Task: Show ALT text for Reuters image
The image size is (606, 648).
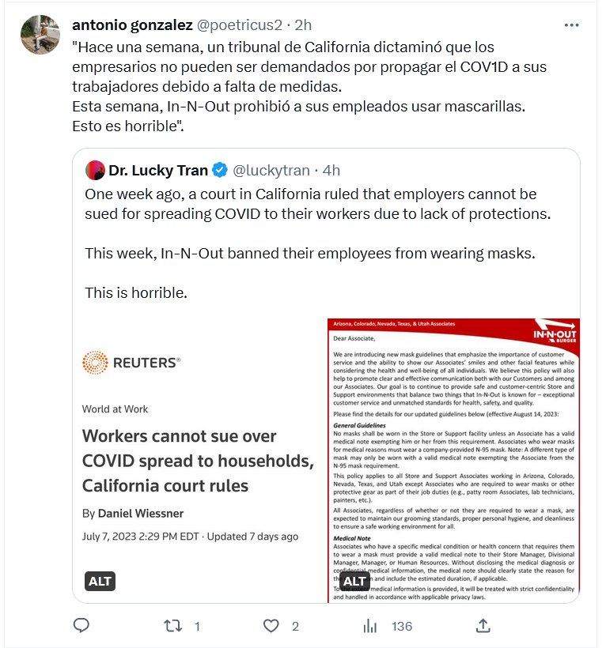Action: (100, 582)
